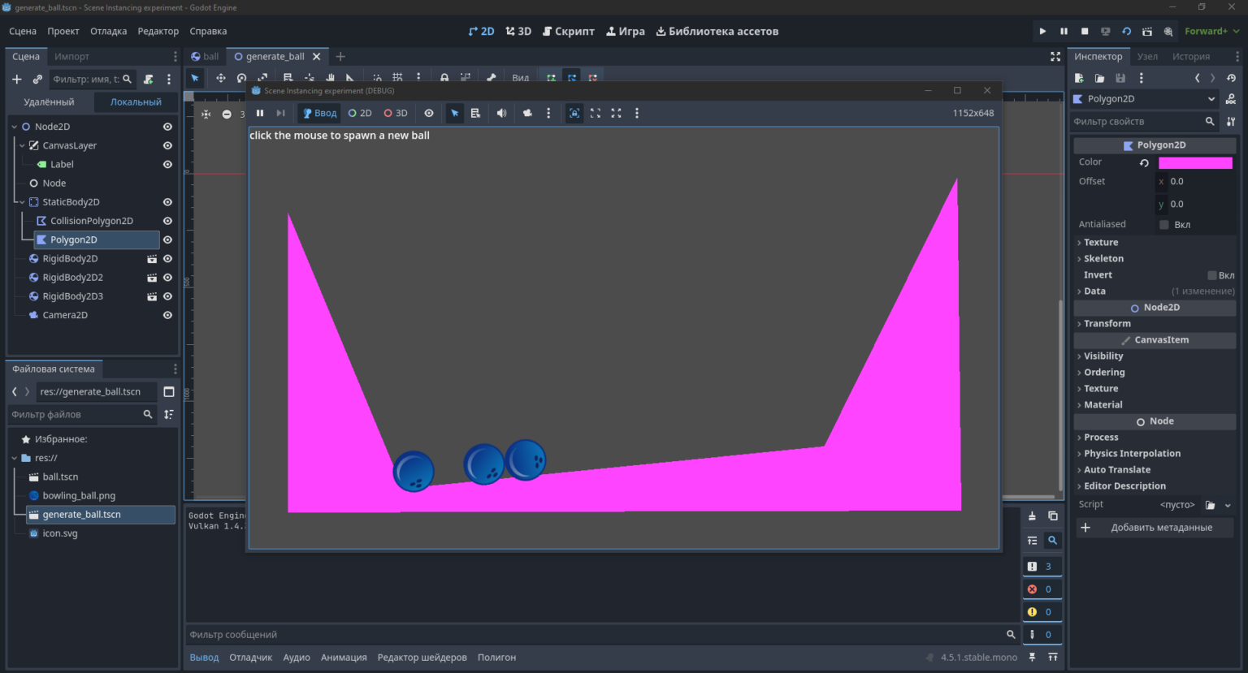Image resolution: width=1248 pixels, height=673 pixels.
Task: Toggle the errors filter in output
Action: 1042,589
